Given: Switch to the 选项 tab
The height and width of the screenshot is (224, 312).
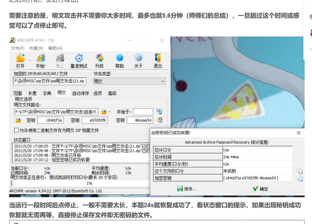Looking at the screenshot, I should [98, 93].
